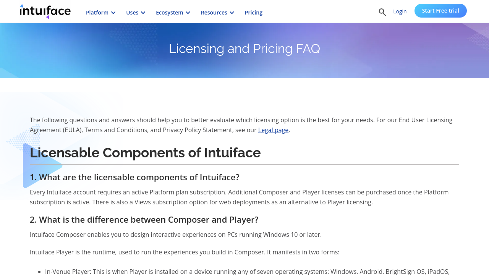Select the Resources menu text
Image resolution: width=489 pixels, height=275 pixels.
point(214,13)
